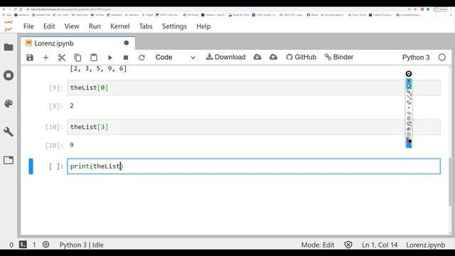
Task: Click the output value 9
Action: [x=72, y=145]
